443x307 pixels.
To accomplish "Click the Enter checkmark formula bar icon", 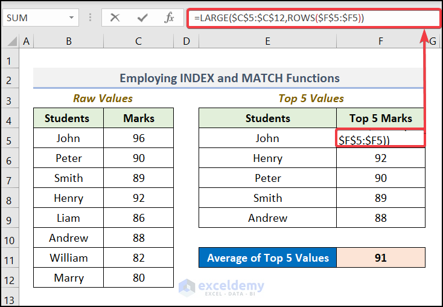I will 142,18.
